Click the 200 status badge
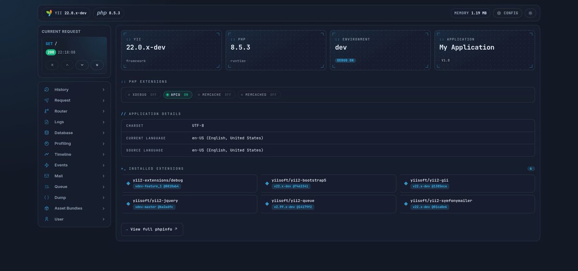 tap(51, 52)
